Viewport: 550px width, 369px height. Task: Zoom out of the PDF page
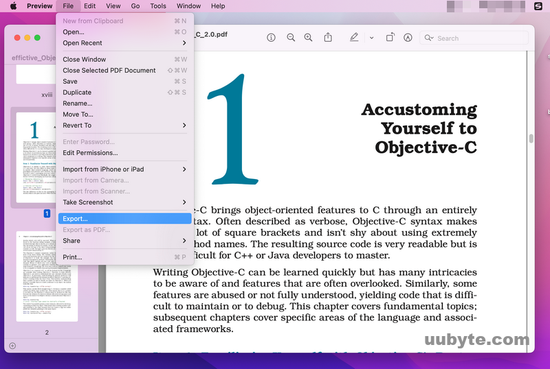[x=290, y=38]
